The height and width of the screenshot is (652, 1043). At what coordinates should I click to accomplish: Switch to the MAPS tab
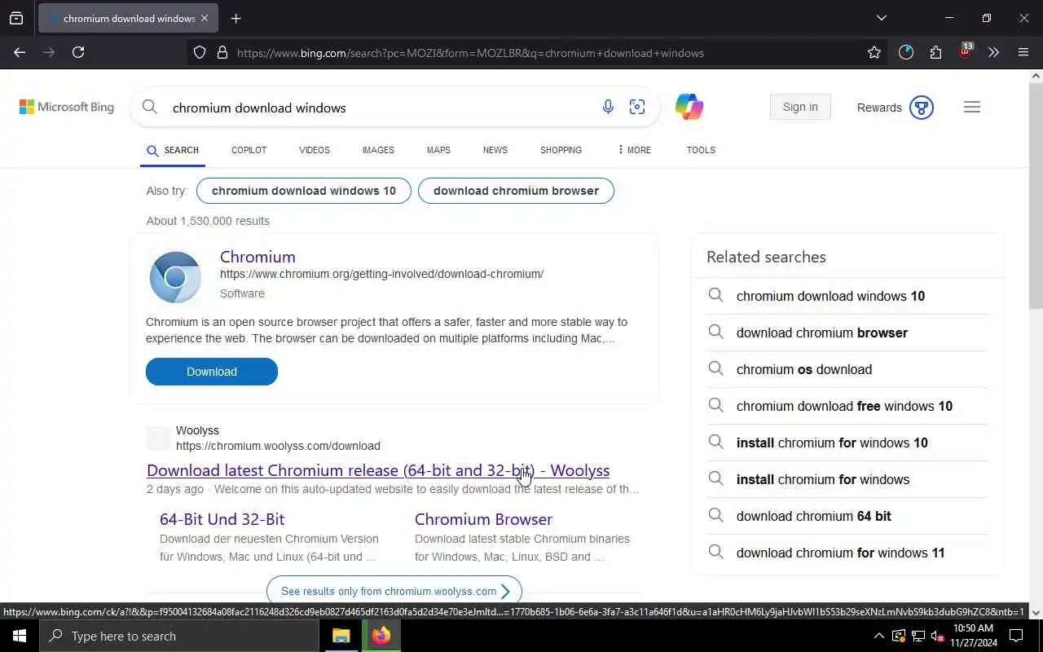(x=438, y=150)
